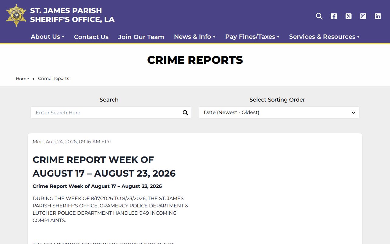The width and height of the screenshot is (390, 244).
Task: Open Crime Report Week of August 17 headline
Action: (x=104, y=167)
